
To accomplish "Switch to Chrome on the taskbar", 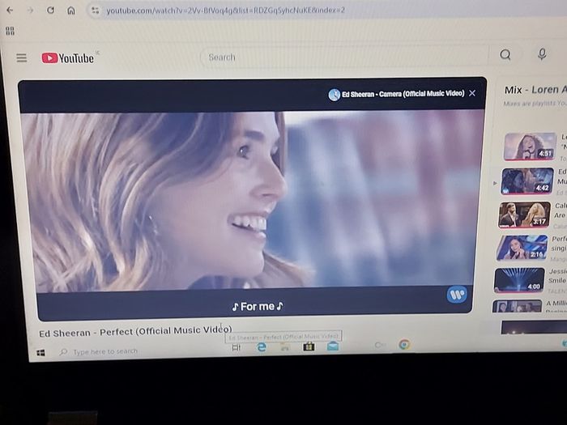I will 404,344.
